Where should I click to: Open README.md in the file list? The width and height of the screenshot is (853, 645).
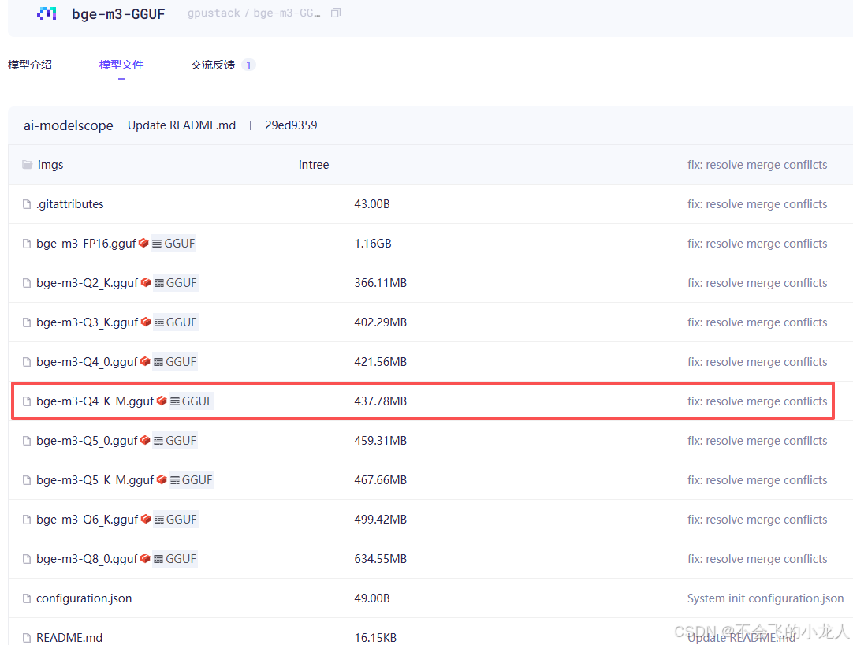pyautogui.click(x=69, y=638)
